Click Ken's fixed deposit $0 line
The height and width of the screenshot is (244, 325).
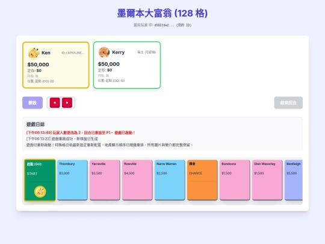pyautogui.click(x=34, y=70)
